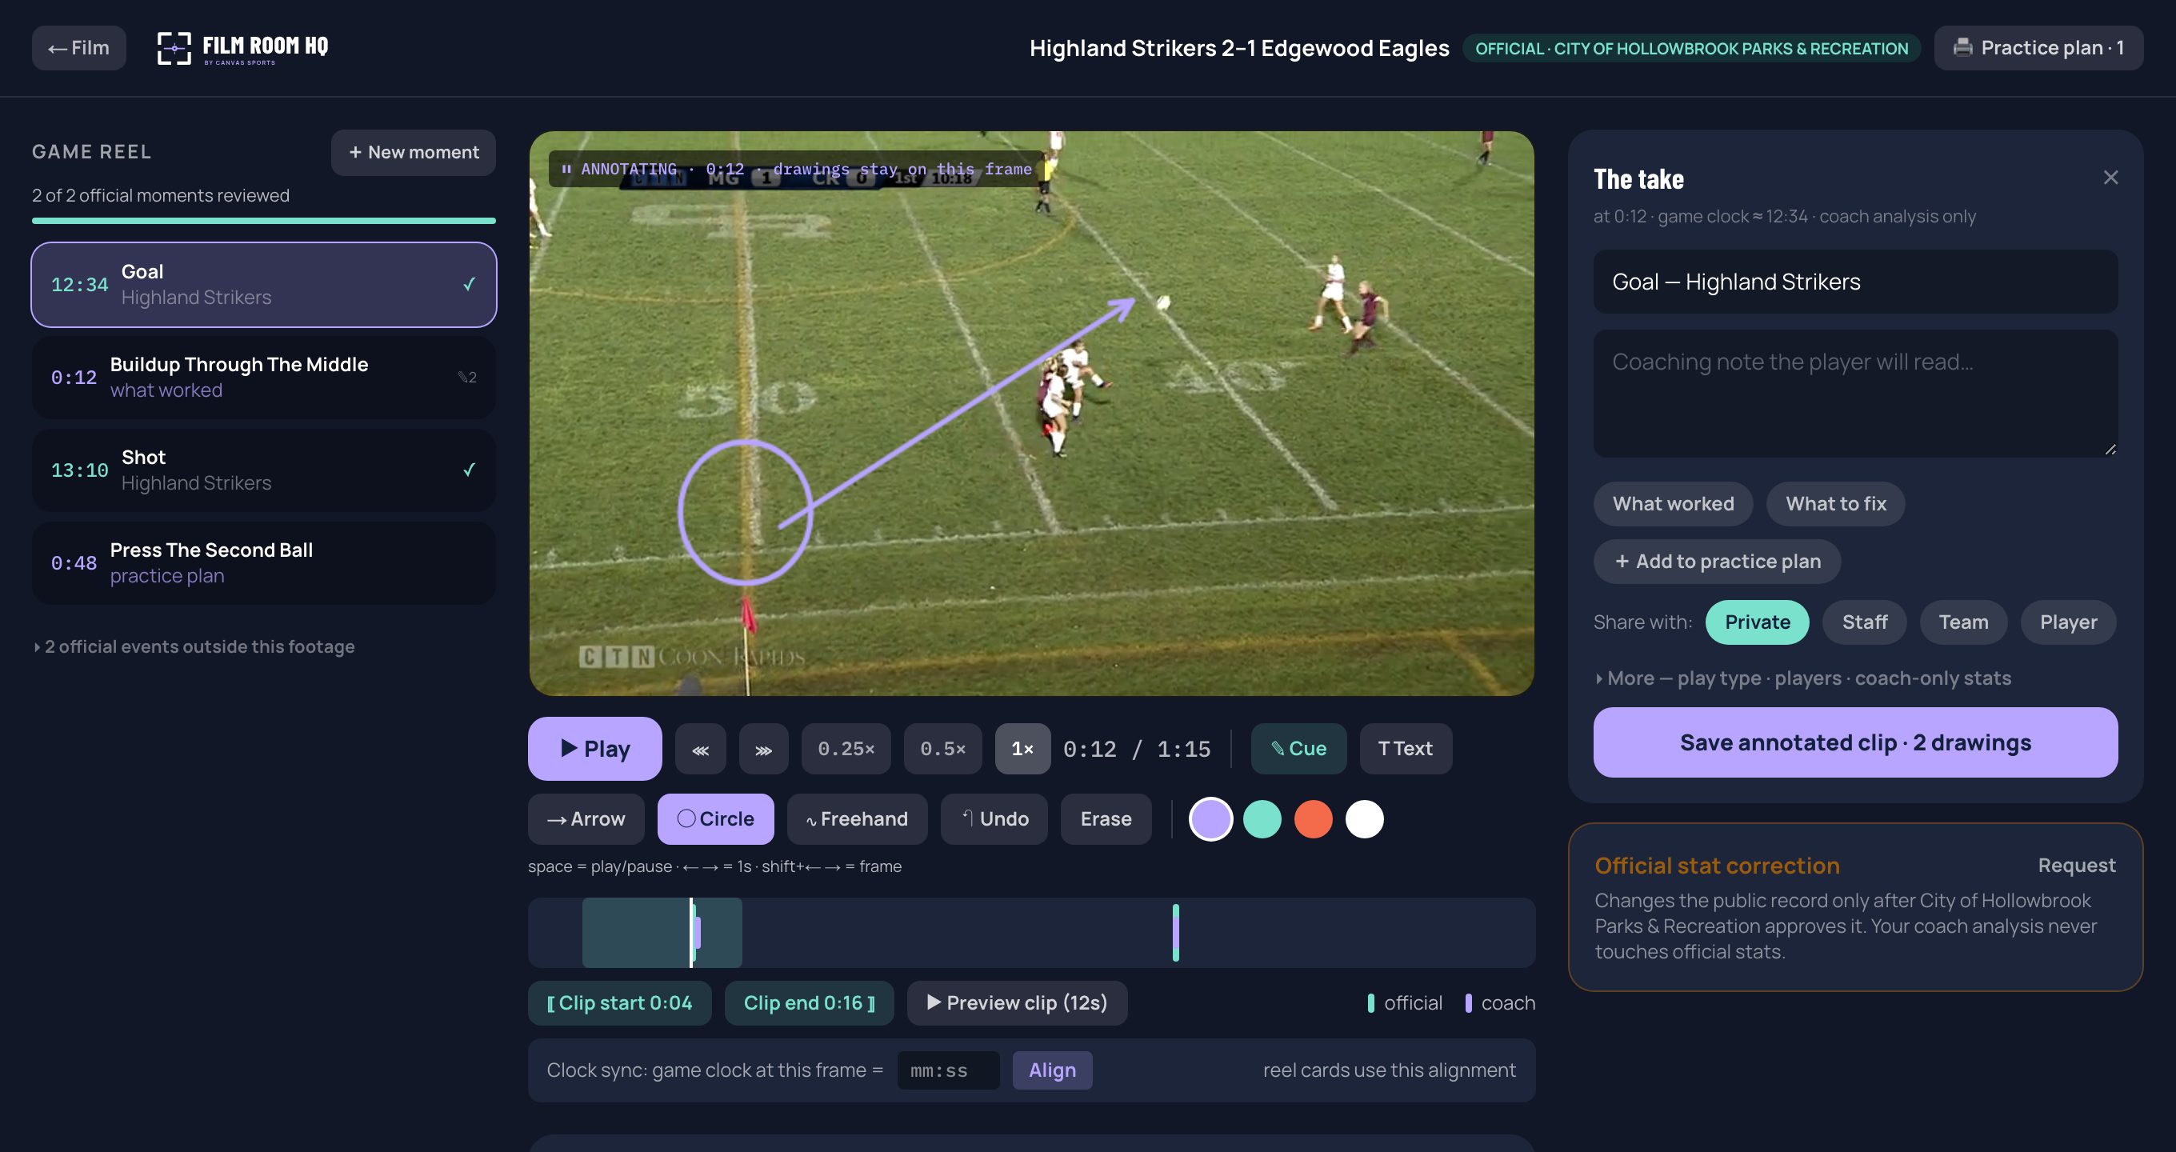2176x1152 pixels.
Task: Set playback speed to 0.25×
Action: pos(846,749)
